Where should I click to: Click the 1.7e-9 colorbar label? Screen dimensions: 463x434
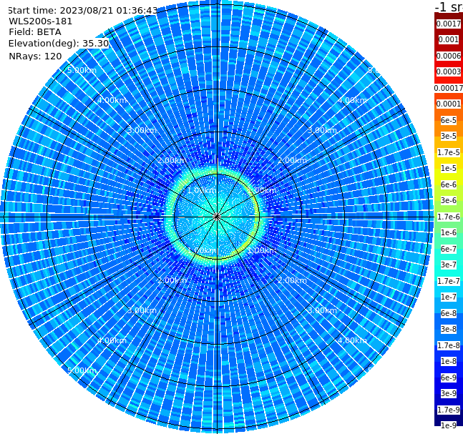pos(449,410)
